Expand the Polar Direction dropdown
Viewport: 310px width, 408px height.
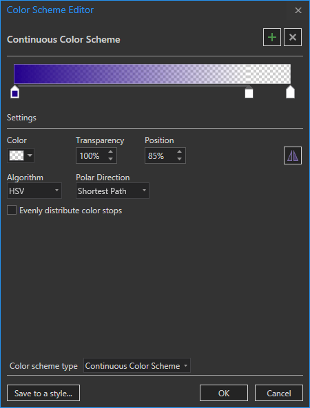tap(112, 191)
